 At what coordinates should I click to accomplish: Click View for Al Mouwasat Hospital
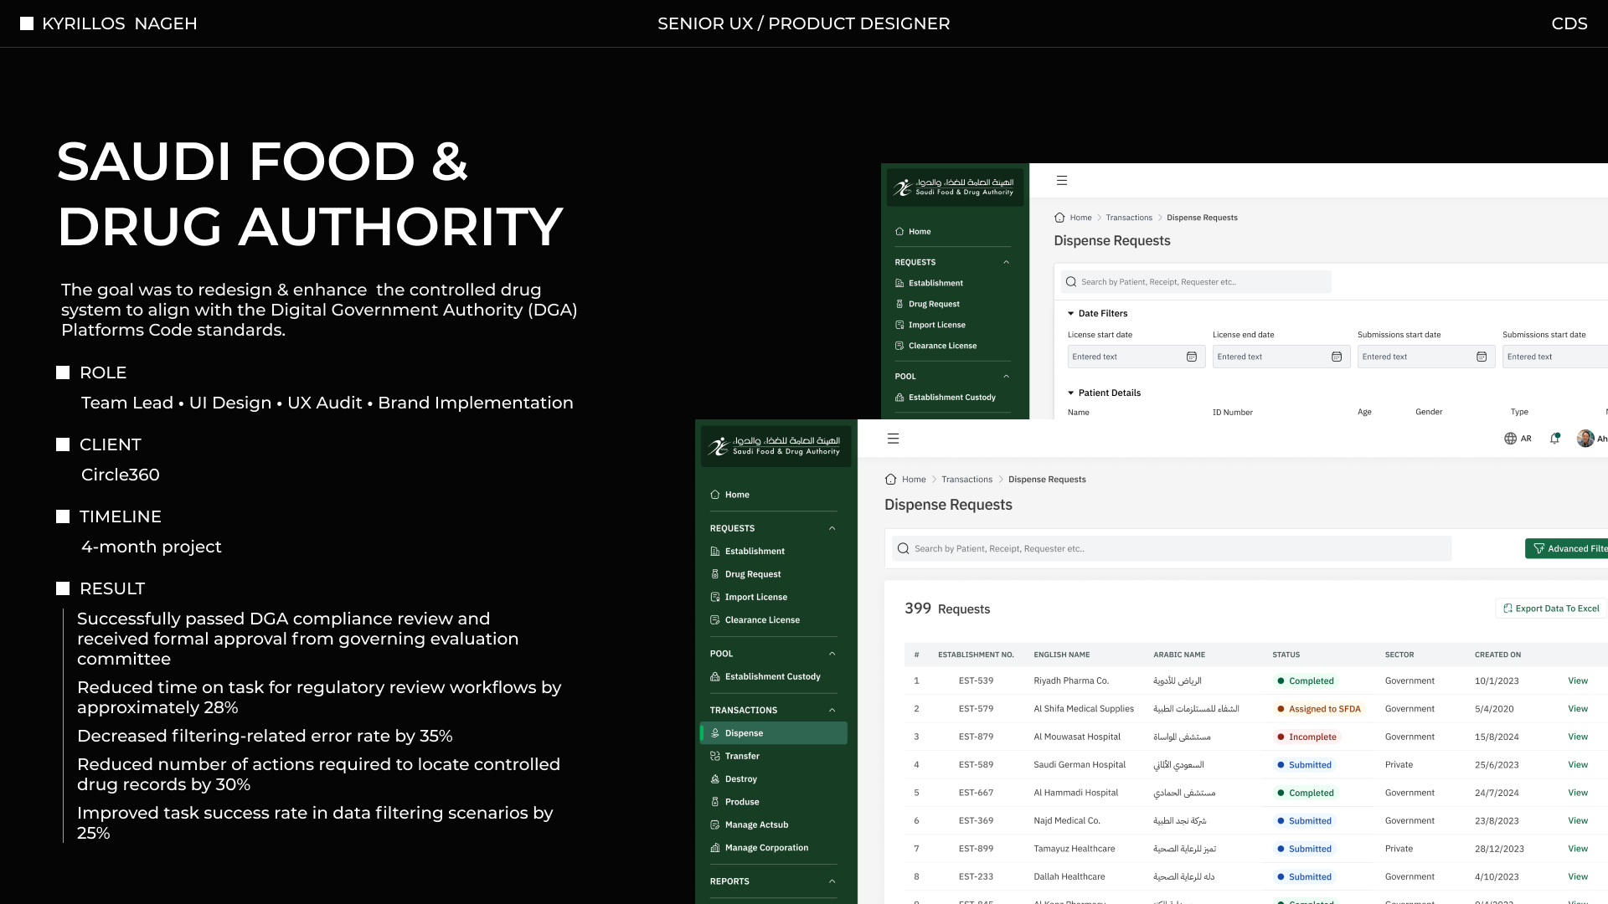(x=1578, y=737)
